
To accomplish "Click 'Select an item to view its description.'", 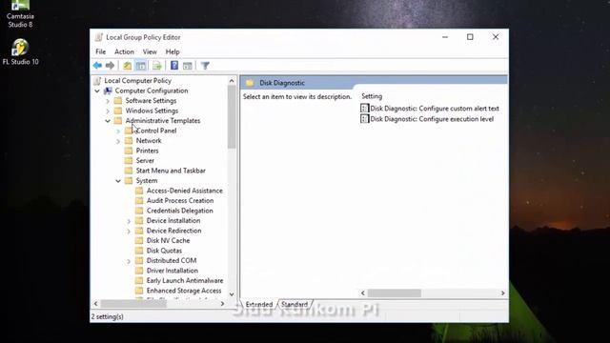I will pos(297,96).
